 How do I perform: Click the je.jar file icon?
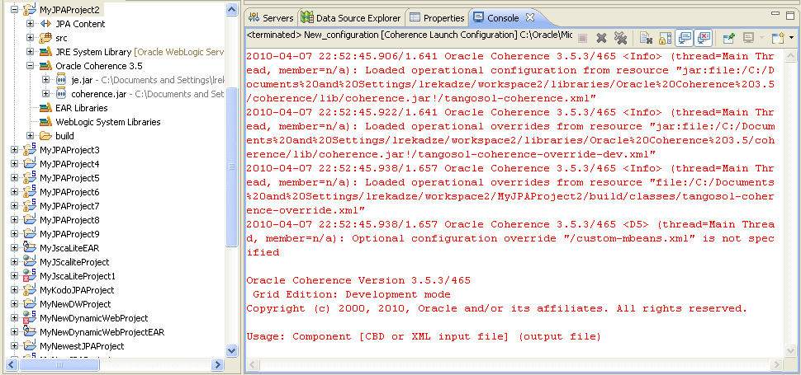[61, 79]
